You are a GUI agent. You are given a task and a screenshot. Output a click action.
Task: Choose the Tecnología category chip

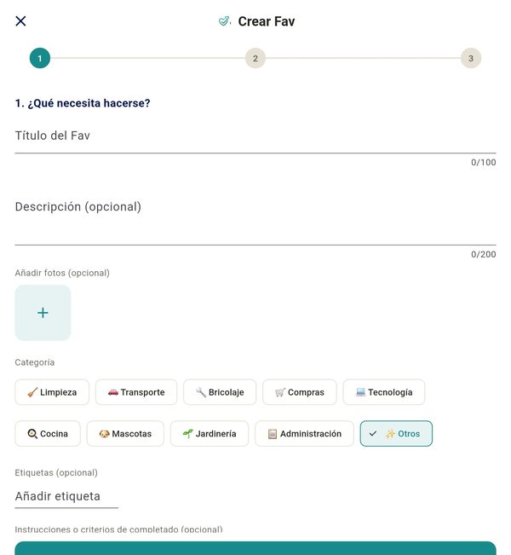[x=384, y=392]
